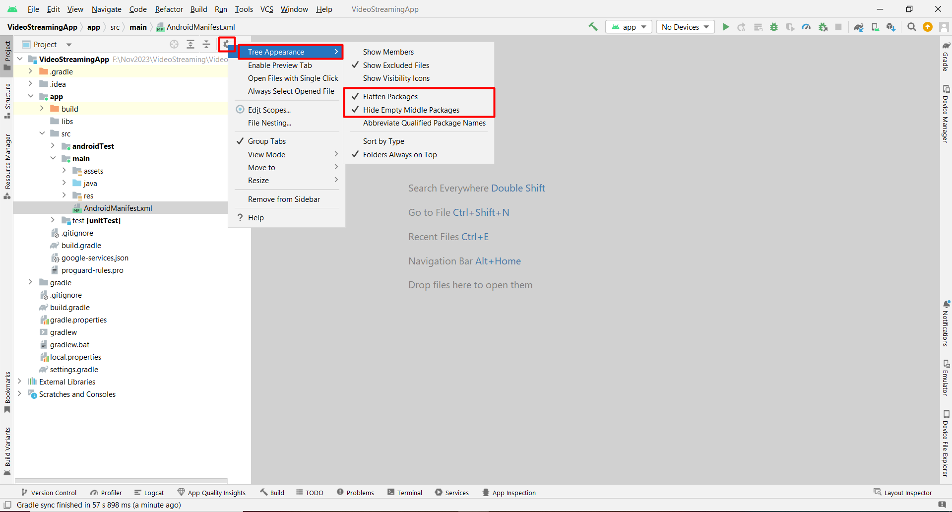
Task: Open Bookmarks on left sidebar
Action: [x=7, y=392]
